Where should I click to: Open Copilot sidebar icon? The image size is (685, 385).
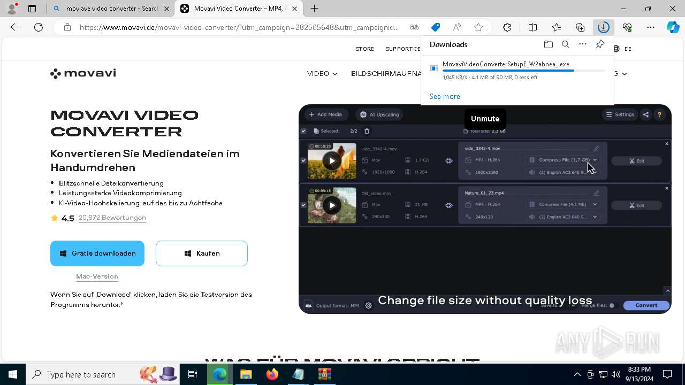(x=673, y=27)
